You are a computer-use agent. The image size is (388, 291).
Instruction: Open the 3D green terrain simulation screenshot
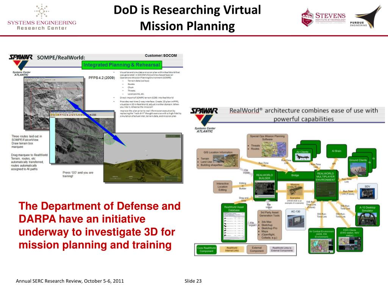coord(142,158)
